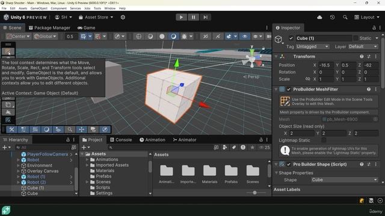Click the four-arrow move button in the bottom overlay

[82, 129]
